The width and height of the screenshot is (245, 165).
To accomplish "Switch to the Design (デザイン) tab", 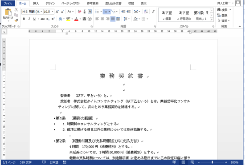I will 50,3.
